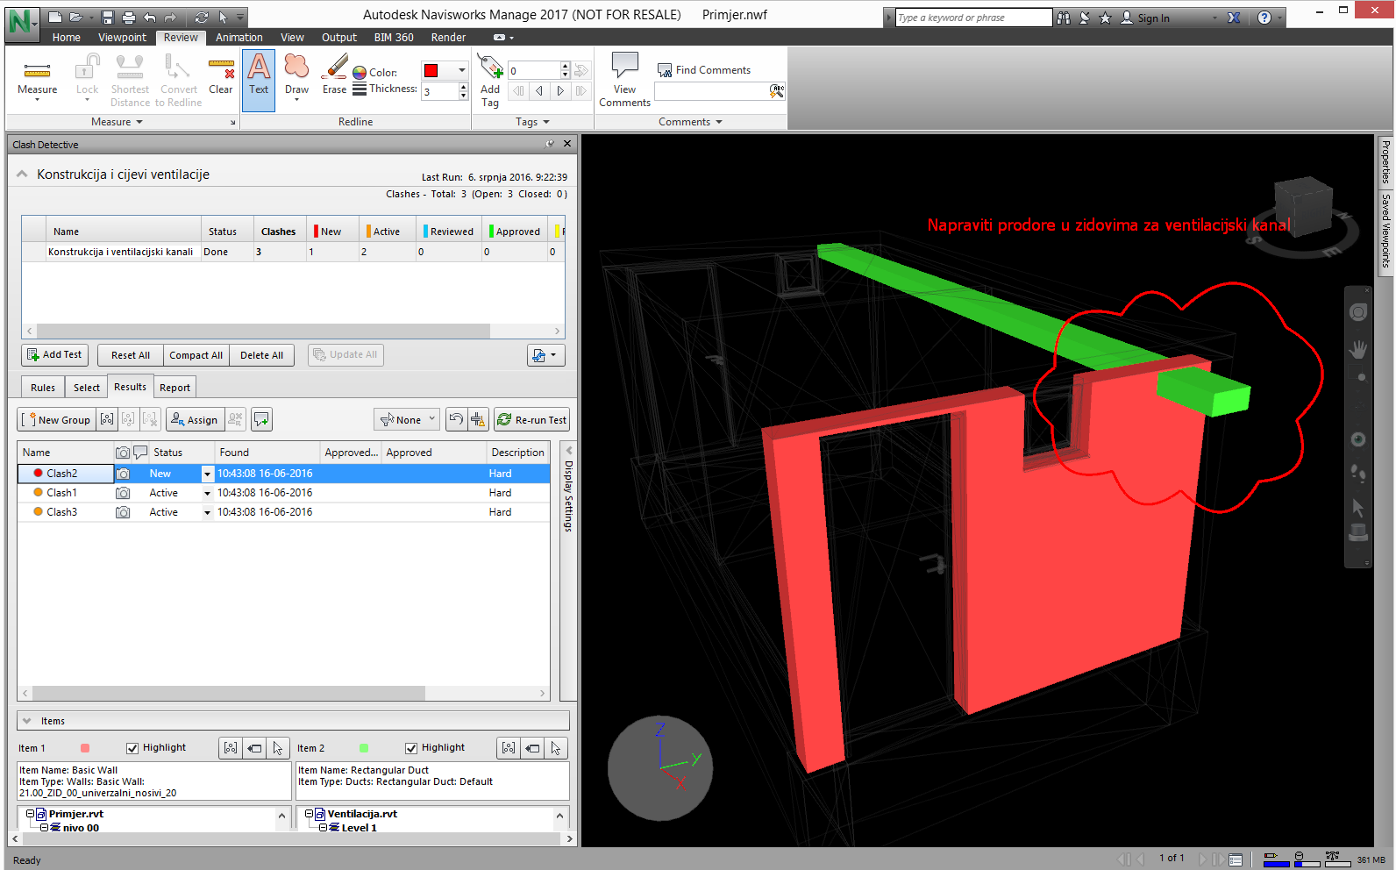Image resolution: width=1396 pixels, height=870 pixels.
Task: Click the Find Comments search field
Action: (711, 91)
